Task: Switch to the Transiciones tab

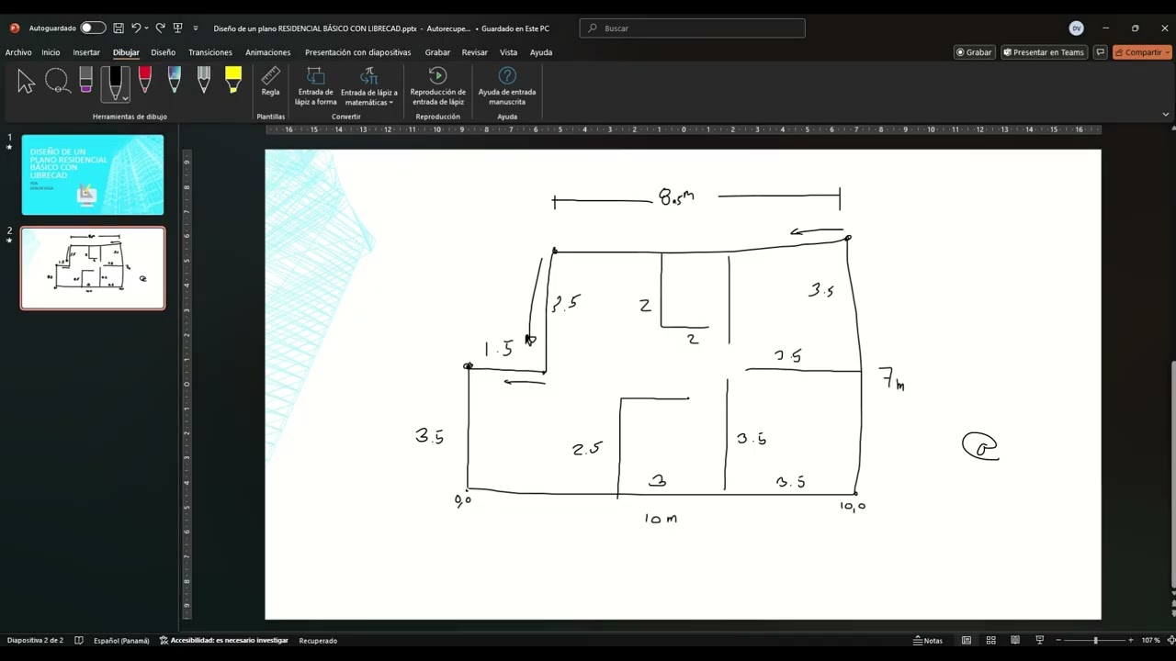Action: pos(210,52)
